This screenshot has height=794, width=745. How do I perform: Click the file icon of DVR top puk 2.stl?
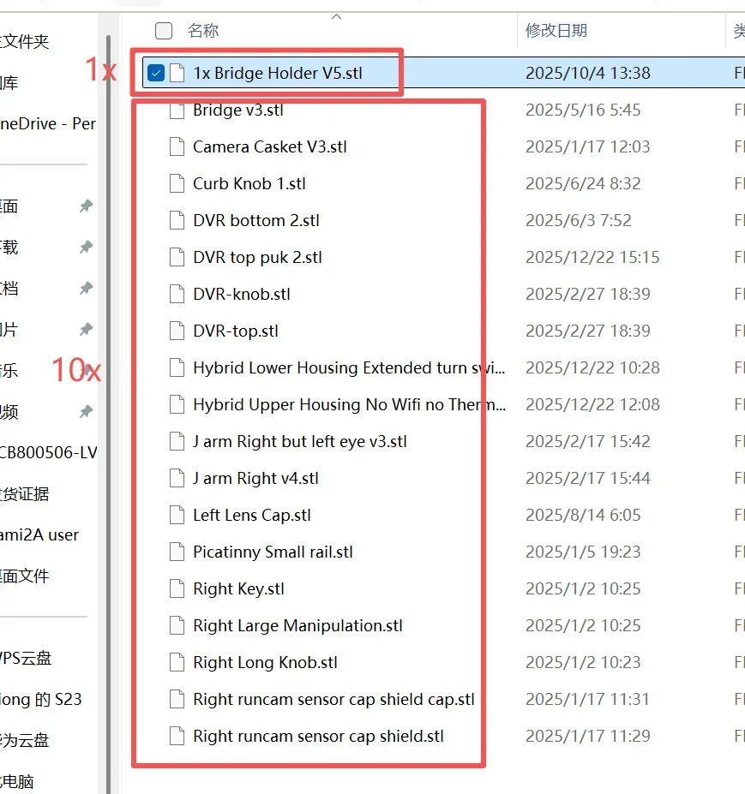[x=177, y=257]
